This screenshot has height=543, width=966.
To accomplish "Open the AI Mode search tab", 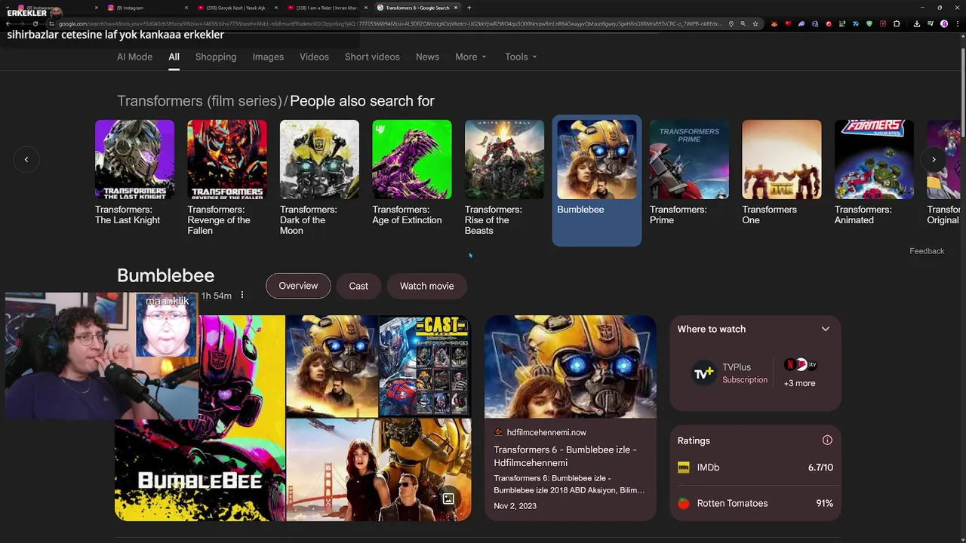I will coord(134,57).
